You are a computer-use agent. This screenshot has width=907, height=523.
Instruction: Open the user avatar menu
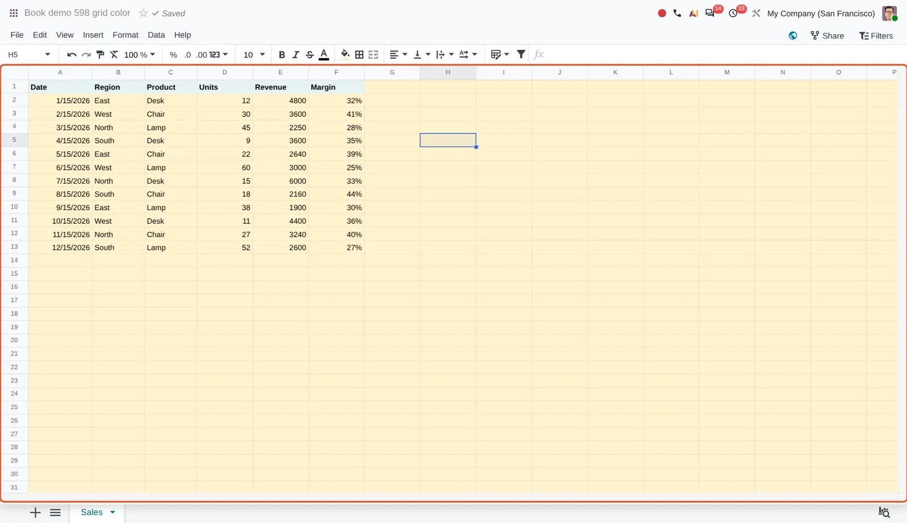pos(889,13)
